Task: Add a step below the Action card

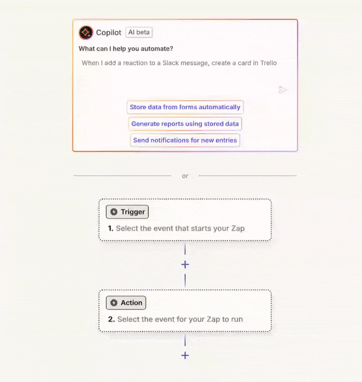Action: 185,356
